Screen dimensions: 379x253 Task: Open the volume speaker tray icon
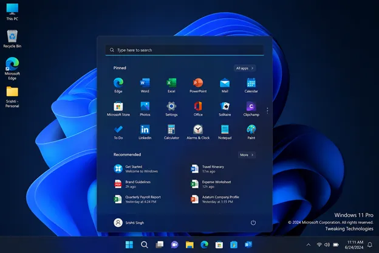coord(327,244)
